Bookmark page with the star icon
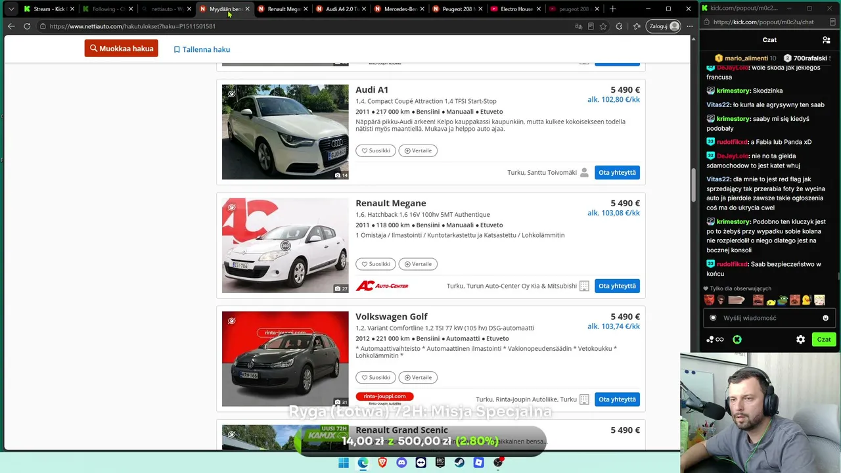 pyautogui.click(x=603, y=26)
